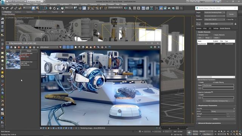Viewport: 242px width, 136px height.
Task: Open the Graph Editors menu
Action: (64, 5)
